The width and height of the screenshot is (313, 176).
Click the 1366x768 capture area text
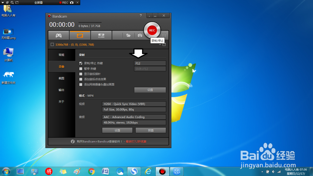75,44
